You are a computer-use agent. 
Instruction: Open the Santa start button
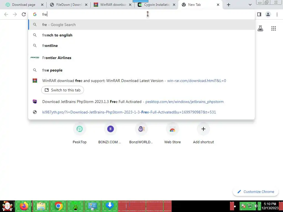[x=7, y=206]
